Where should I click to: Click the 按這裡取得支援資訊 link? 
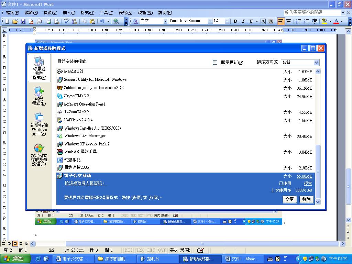tap(85, 184)
